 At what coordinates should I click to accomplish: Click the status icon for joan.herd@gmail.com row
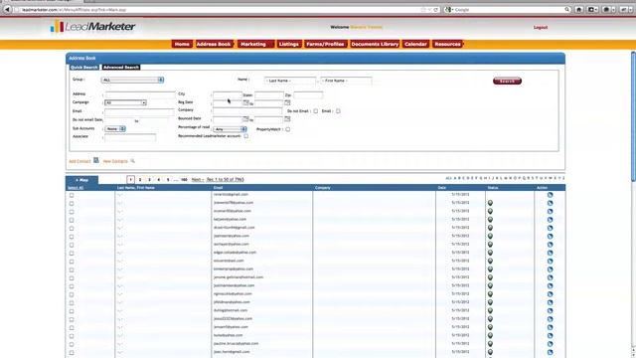click(x=490, y=352)
